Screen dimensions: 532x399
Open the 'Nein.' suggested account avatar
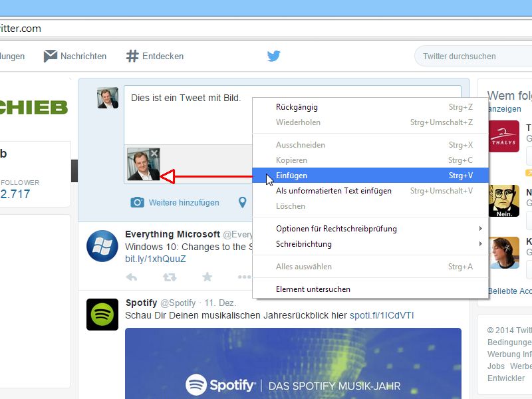click(504, 201)
